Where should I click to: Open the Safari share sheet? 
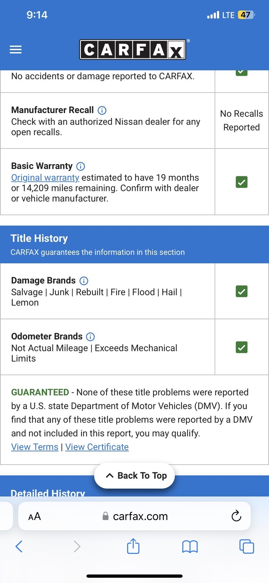[133, 546]
